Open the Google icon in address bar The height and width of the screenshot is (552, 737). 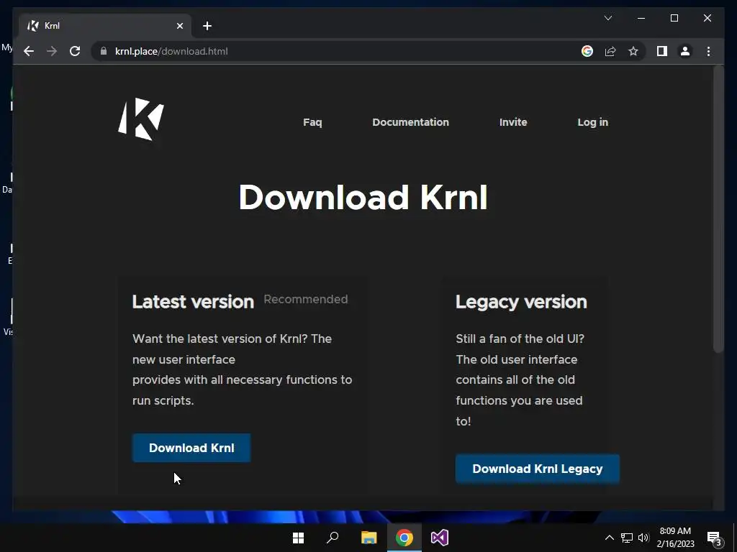click(587, 51)
